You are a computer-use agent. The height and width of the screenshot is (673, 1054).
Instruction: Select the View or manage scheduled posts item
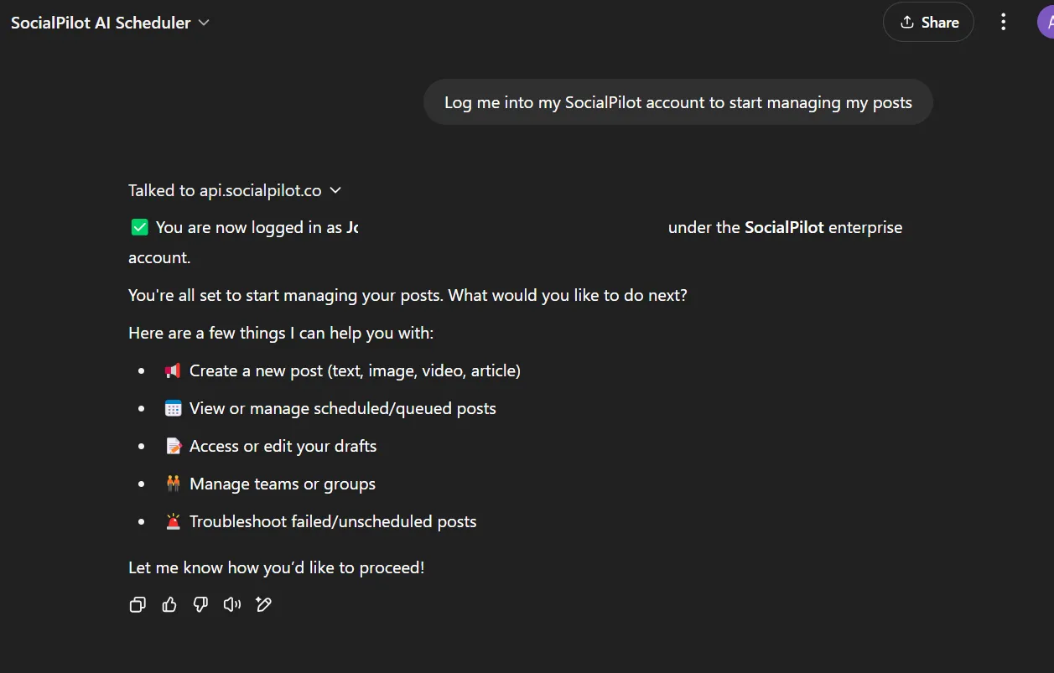pyautogui.click(x=343, y=408)
